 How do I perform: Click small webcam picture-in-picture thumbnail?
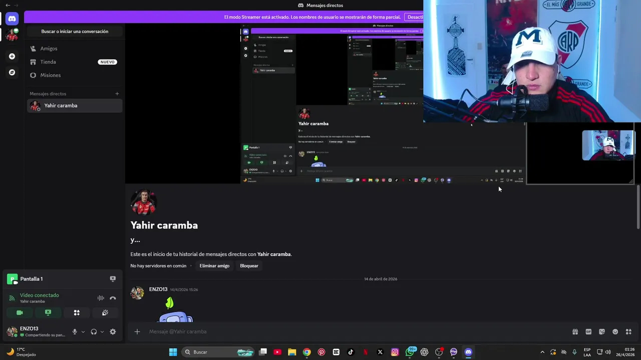pyautogui.click(x=608, y=145)
